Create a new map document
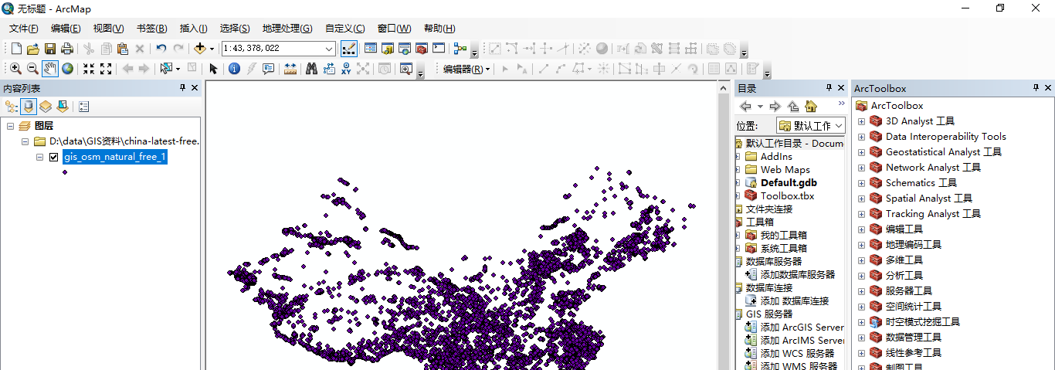This screenshot has height=370, width=1055. (15, 48)
